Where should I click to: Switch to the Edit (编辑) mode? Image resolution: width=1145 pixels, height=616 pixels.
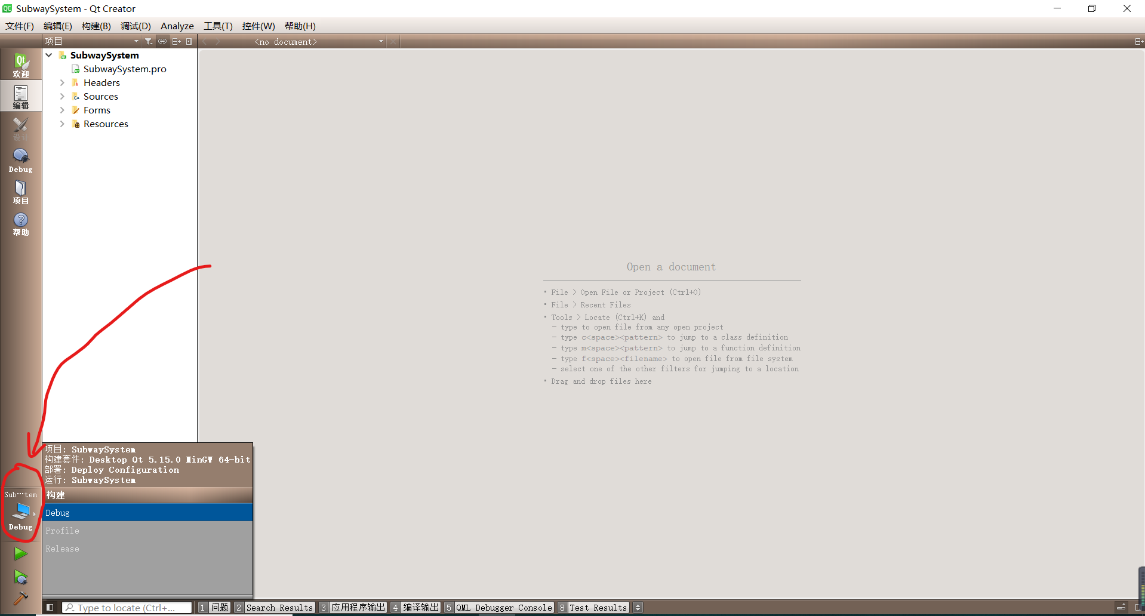(21, 97)
